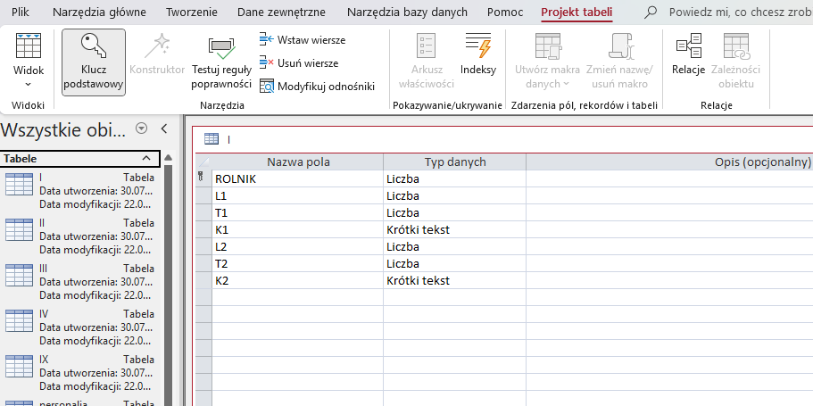
Task: Click Testuj reguły poprawności icon
Action: (221, 48)
